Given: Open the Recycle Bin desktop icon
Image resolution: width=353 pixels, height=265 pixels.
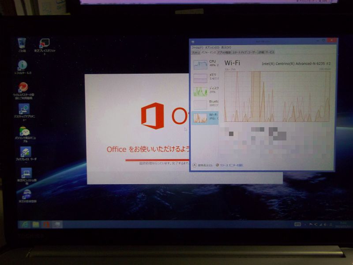Looking at the screenshot, I should coord(22,45).
